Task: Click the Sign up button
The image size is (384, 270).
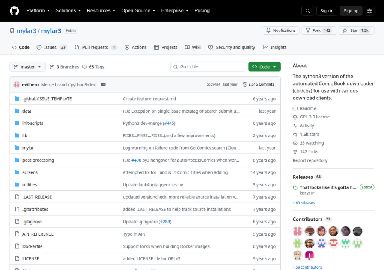Action: 351,11
